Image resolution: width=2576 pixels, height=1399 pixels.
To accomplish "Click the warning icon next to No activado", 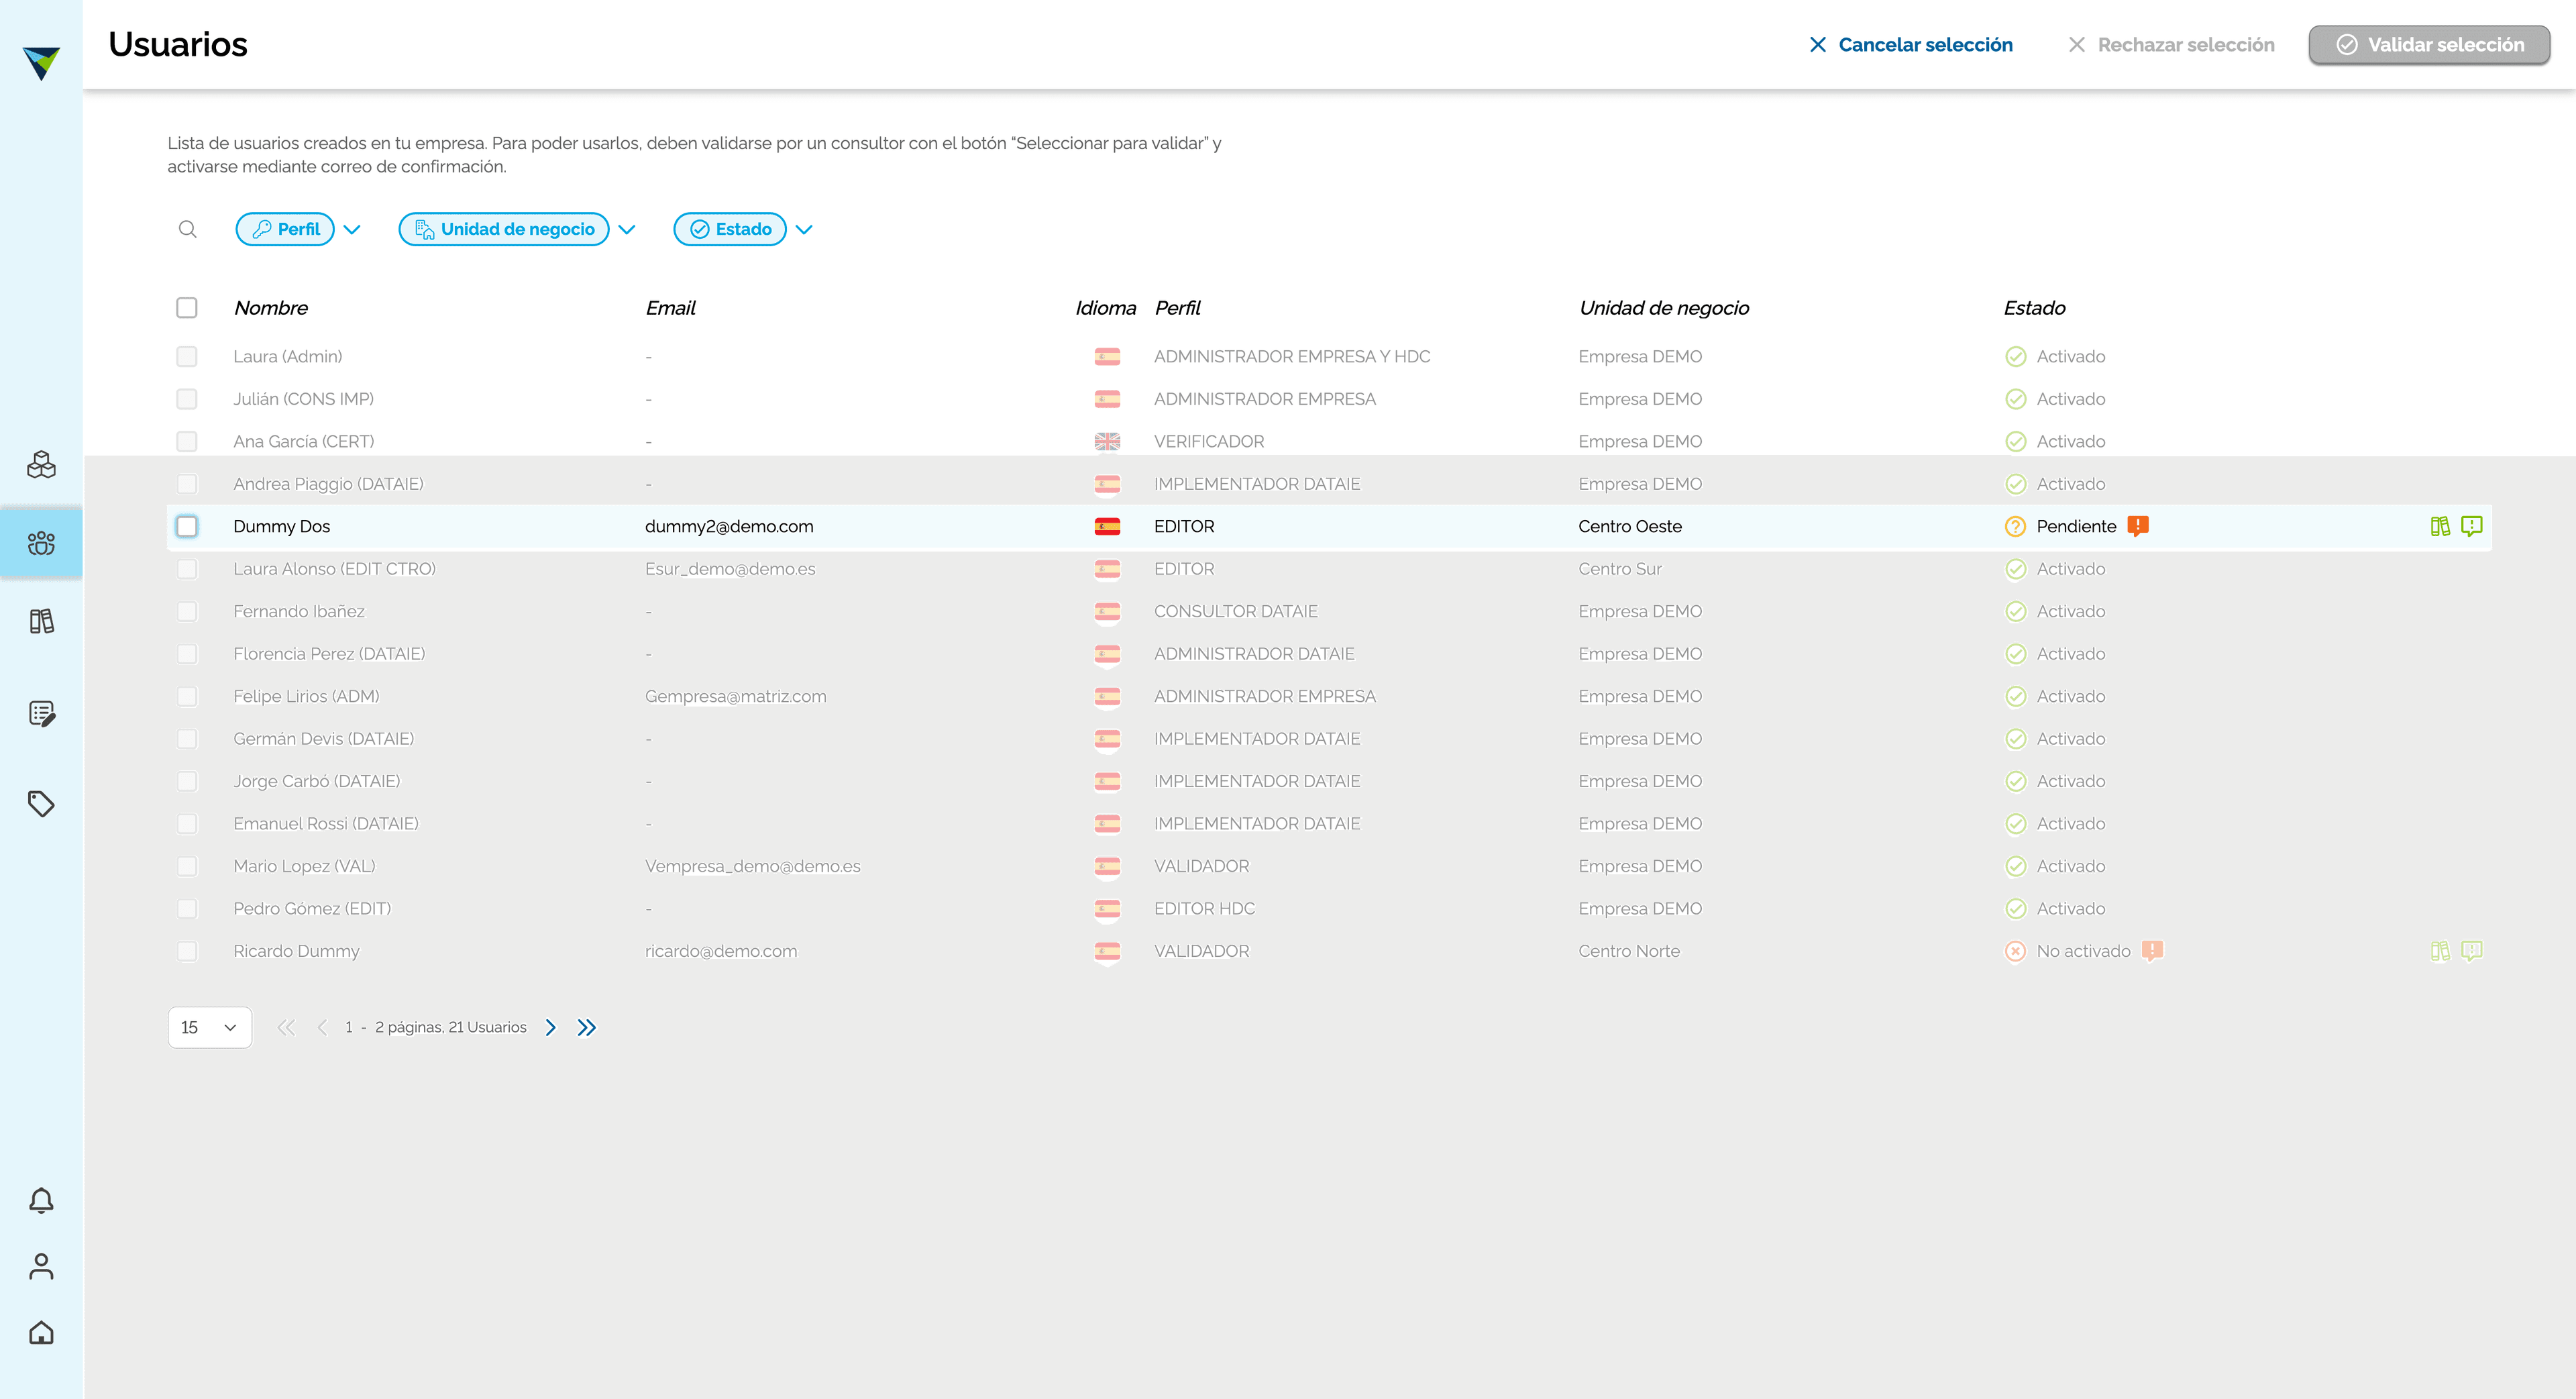I will [2153, 951].
